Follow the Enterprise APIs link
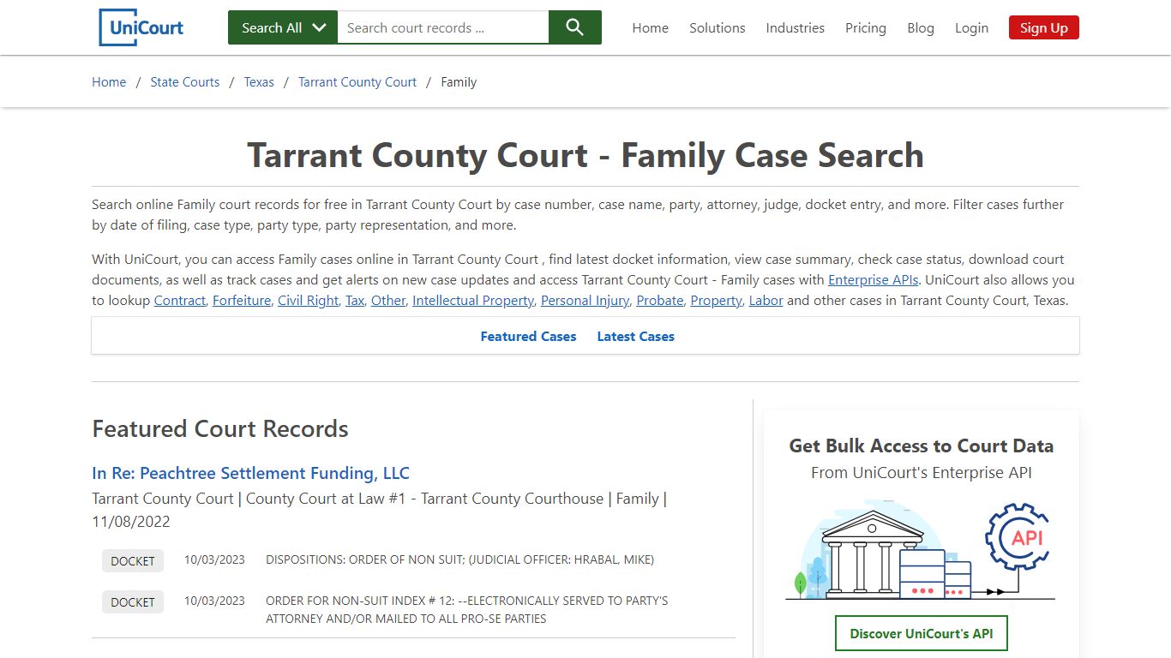Screen dimensions: 1171x658 (x=874, y=280)
